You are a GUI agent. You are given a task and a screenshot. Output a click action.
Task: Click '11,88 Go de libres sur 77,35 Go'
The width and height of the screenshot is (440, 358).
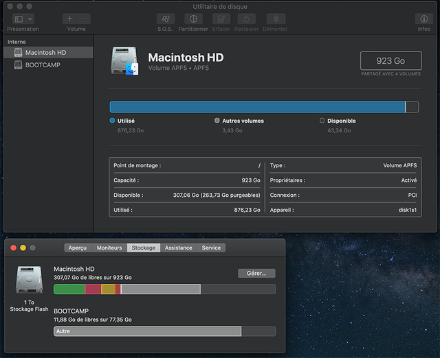click(93, 320)
